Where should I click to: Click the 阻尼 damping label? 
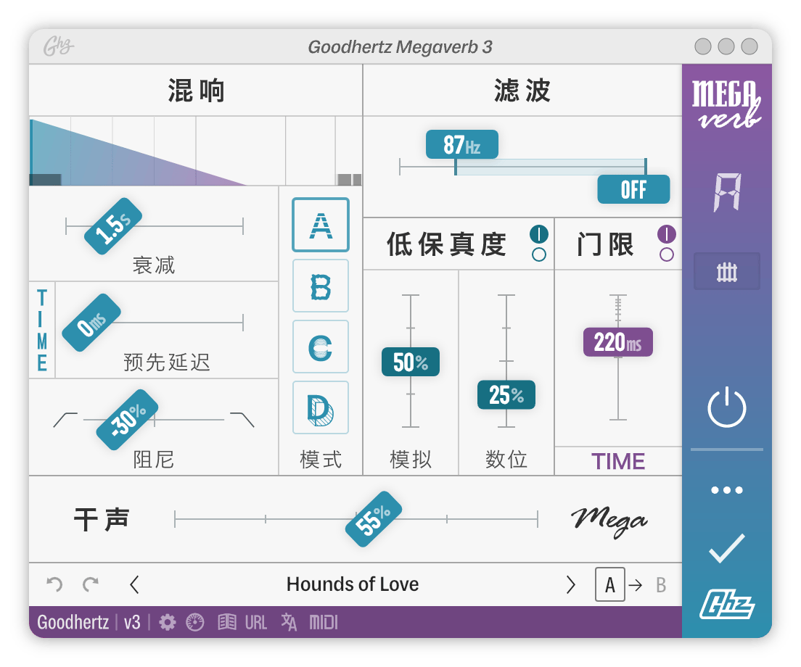point(154,460)
